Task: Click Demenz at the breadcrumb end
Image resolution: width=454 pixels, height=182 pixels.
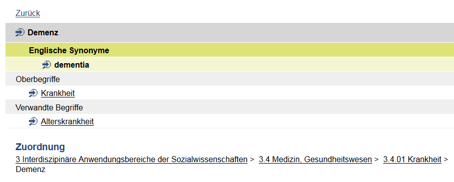Action: coord(30,169)
